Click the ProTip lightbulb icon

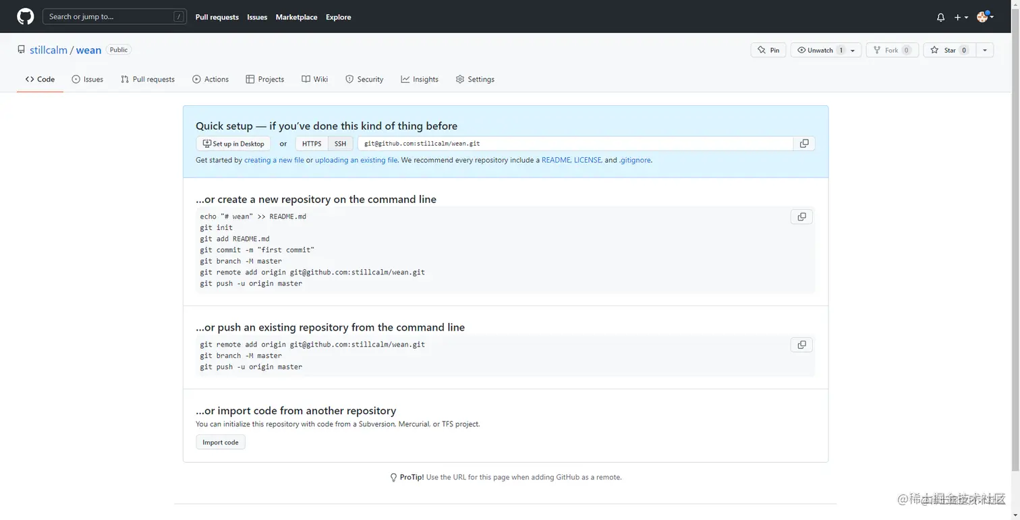coord(393,478)
